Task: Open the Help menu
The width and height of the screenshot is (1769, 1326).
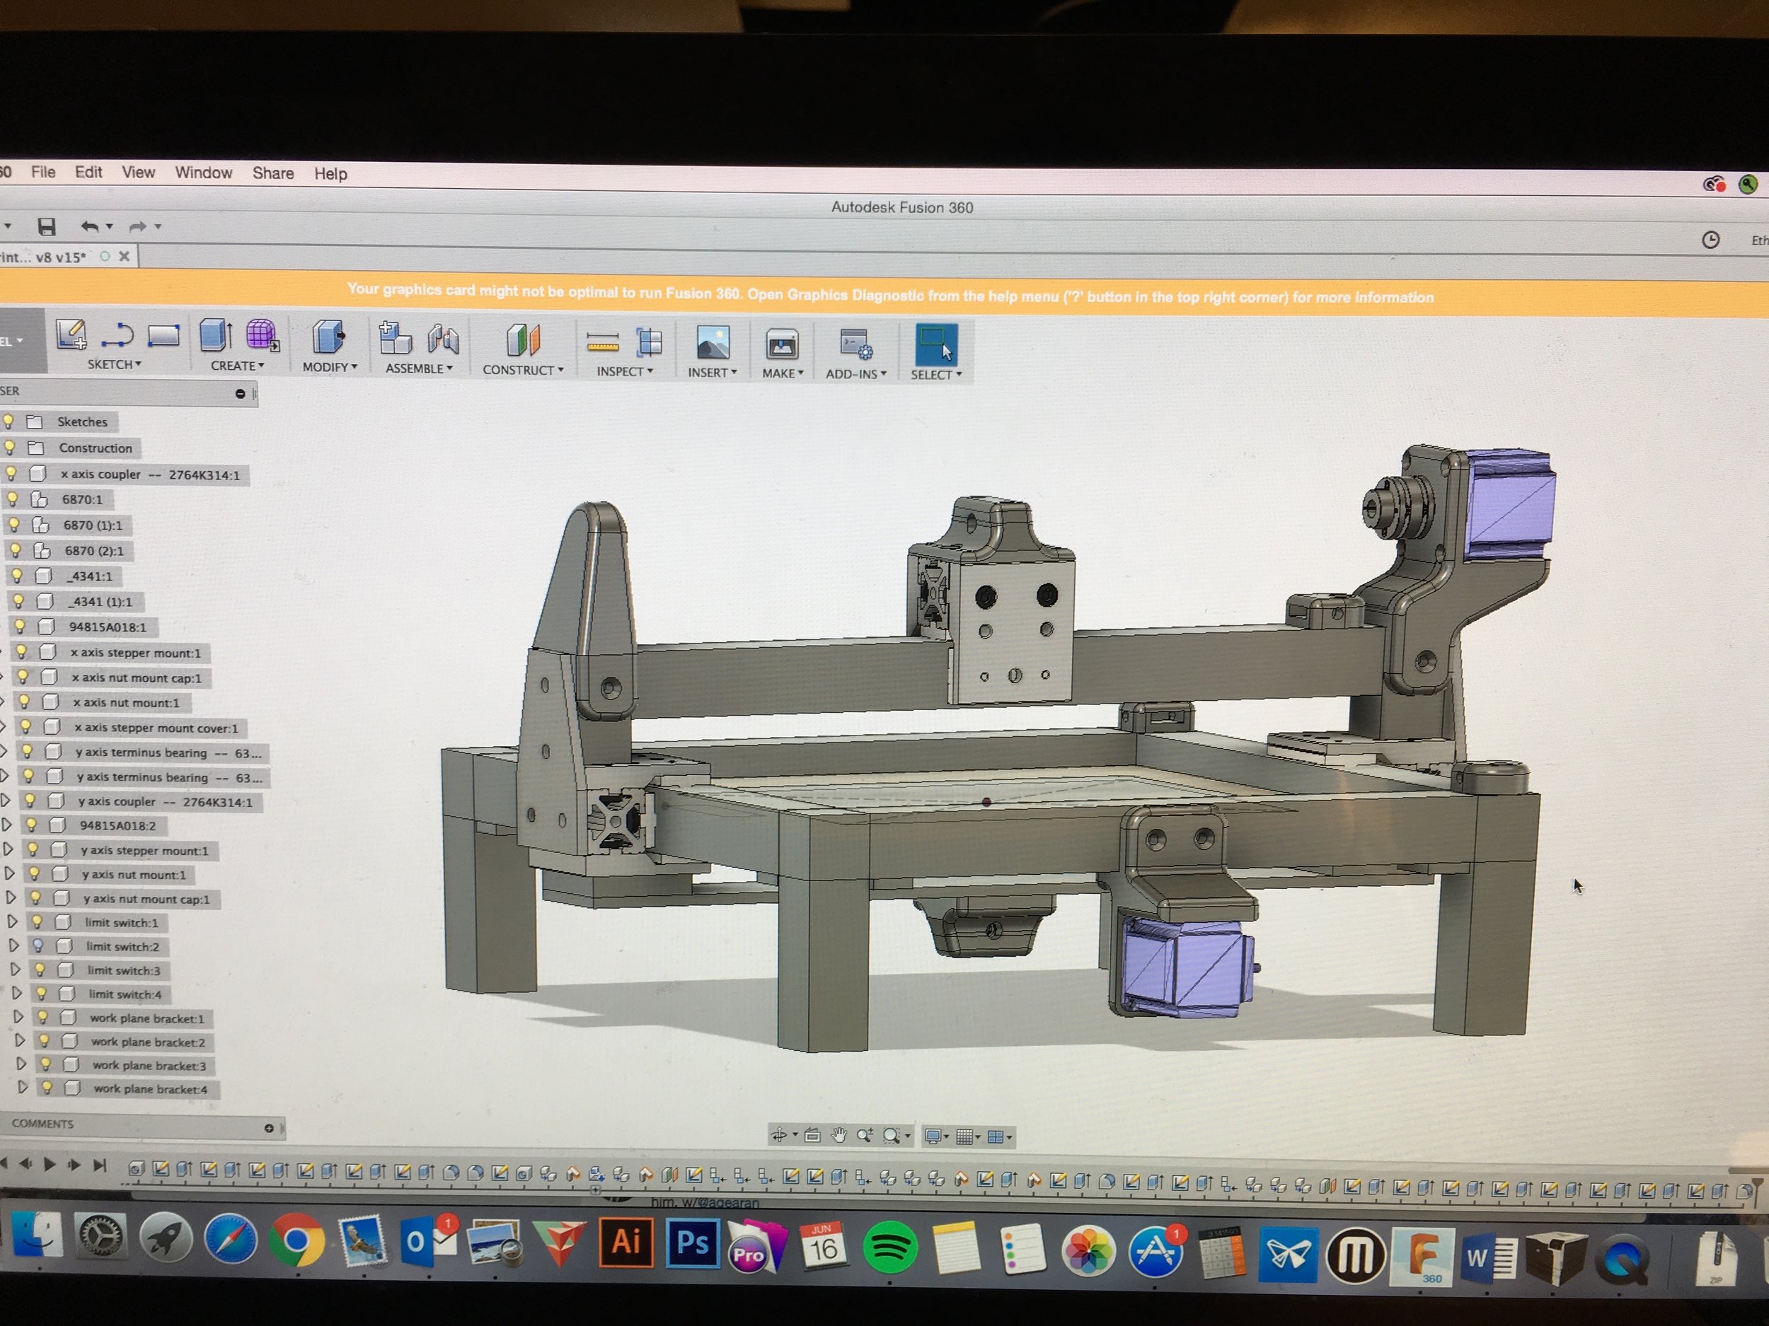Action: [330, 173]
